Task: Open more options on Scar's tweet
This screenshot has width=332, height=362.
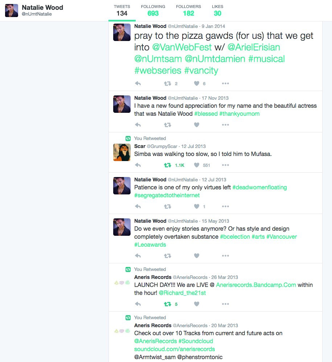Action: click(x=225, y=165)
